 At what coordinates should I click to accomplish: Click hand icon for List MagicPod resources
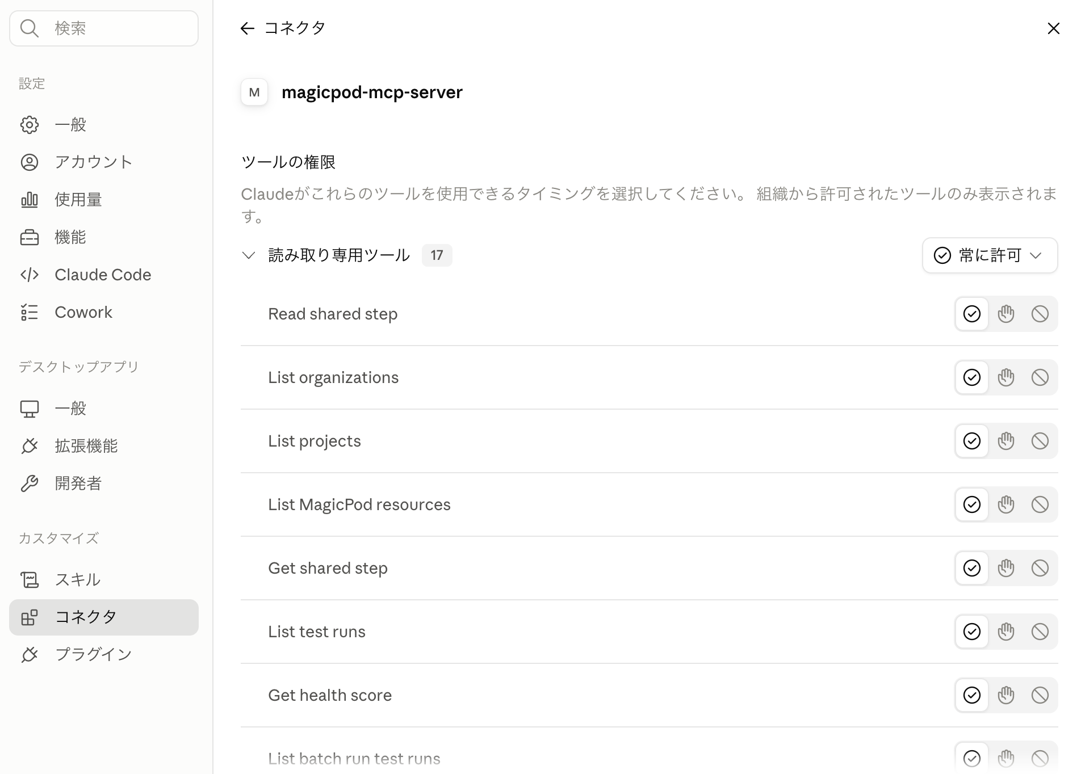(x=1006, y=504)
